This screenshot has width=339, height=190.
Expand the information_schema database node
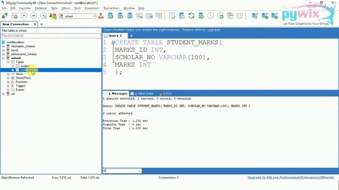(3, 46)
